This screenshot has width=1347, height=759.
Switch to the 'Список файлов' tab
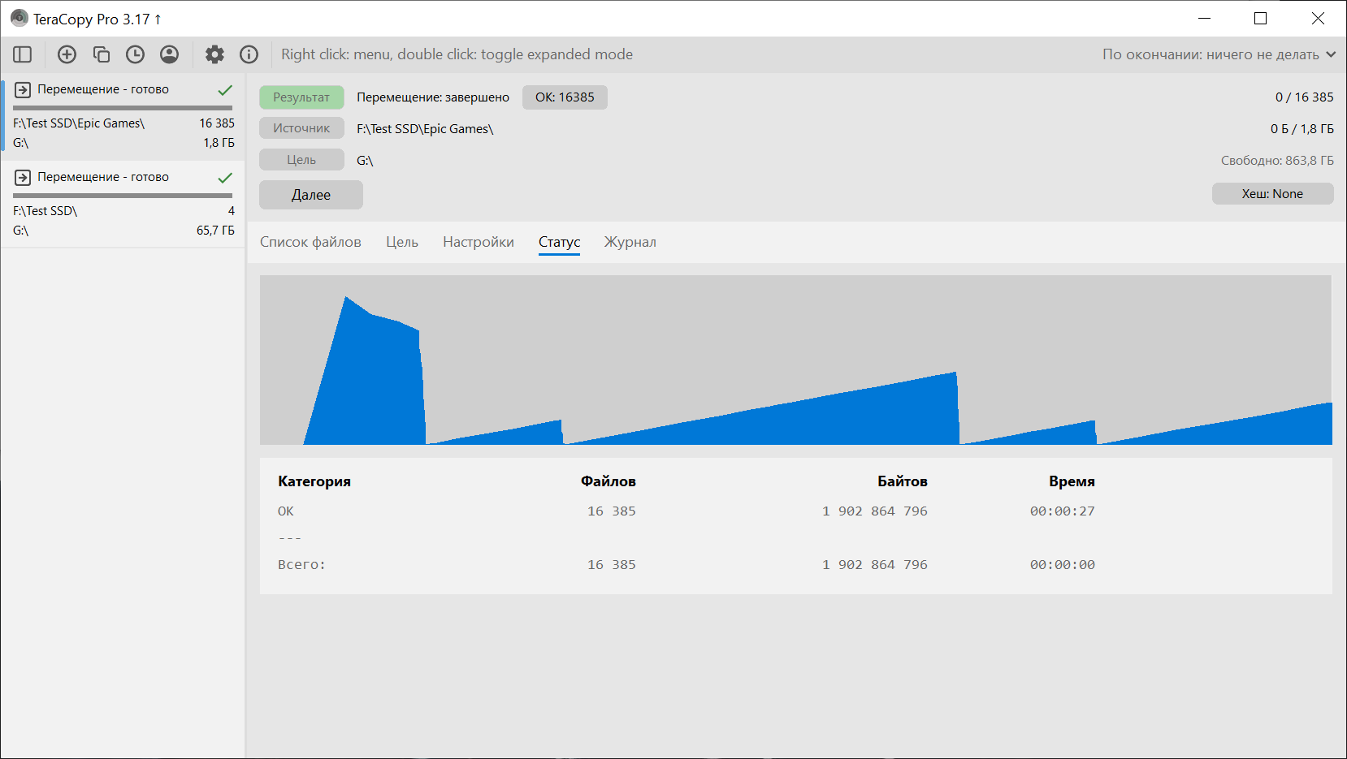(310, 242)
